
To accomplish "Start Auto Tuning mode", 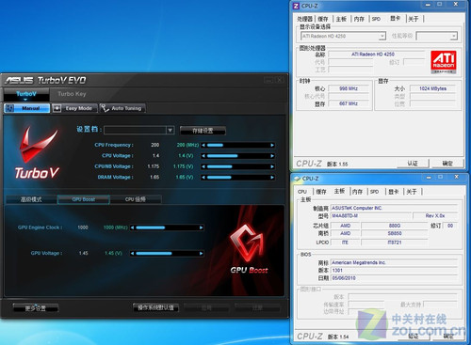I will [122, 108].
